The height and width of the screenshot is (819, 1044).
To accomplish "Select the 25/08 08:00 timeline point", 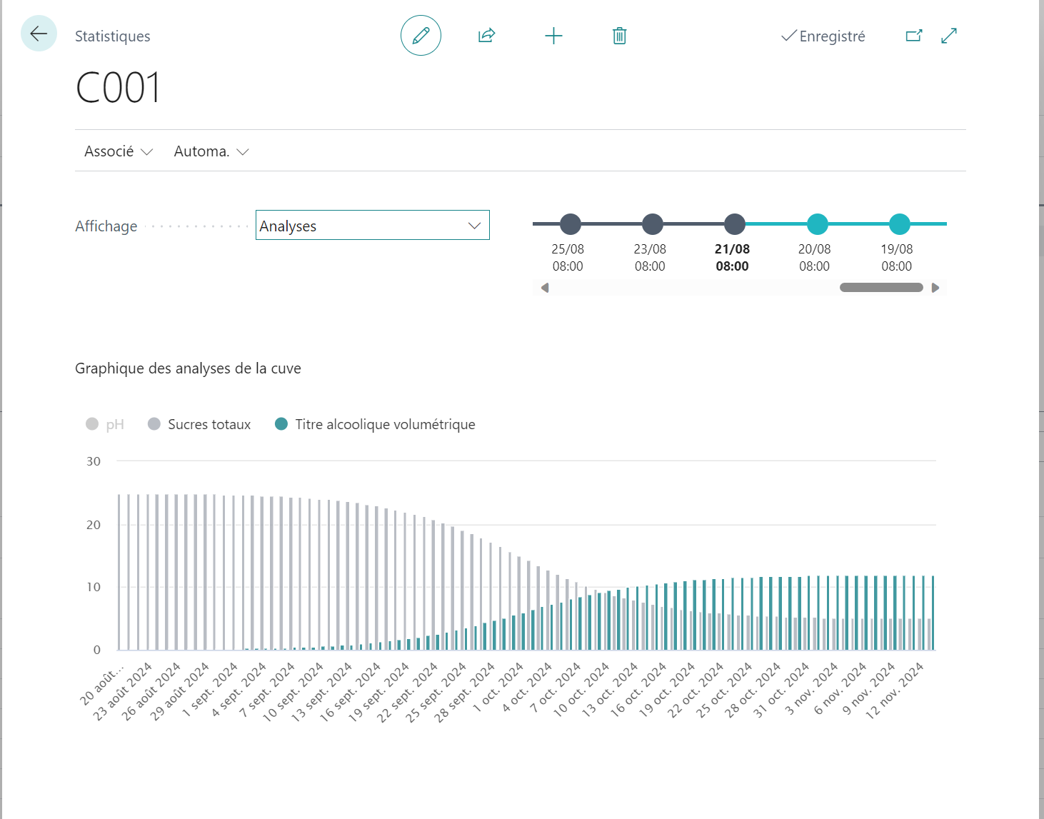I will click(x=570, y=224).
